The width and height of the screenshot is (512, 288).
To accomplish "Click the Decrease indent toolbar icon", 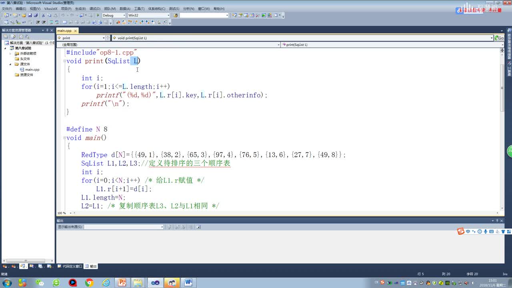I will pyautogui.click(x=38, y=22).
